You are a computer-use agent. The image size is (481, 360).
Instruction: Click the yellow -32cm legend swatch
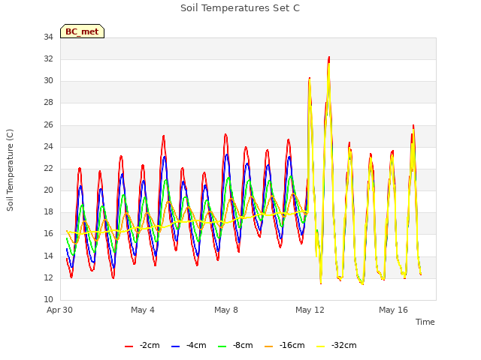click(321, 346)
